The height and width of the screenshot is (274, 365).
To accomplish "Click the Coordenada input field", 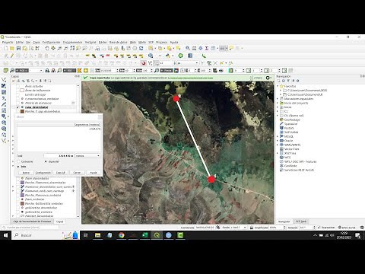I will pyautogui.click(x=205, y=228).
